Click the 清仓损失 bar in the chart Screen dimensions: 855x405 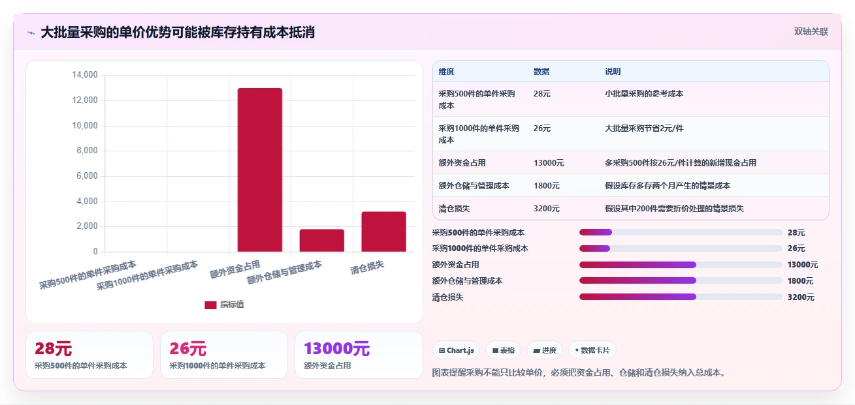point(384,232)
